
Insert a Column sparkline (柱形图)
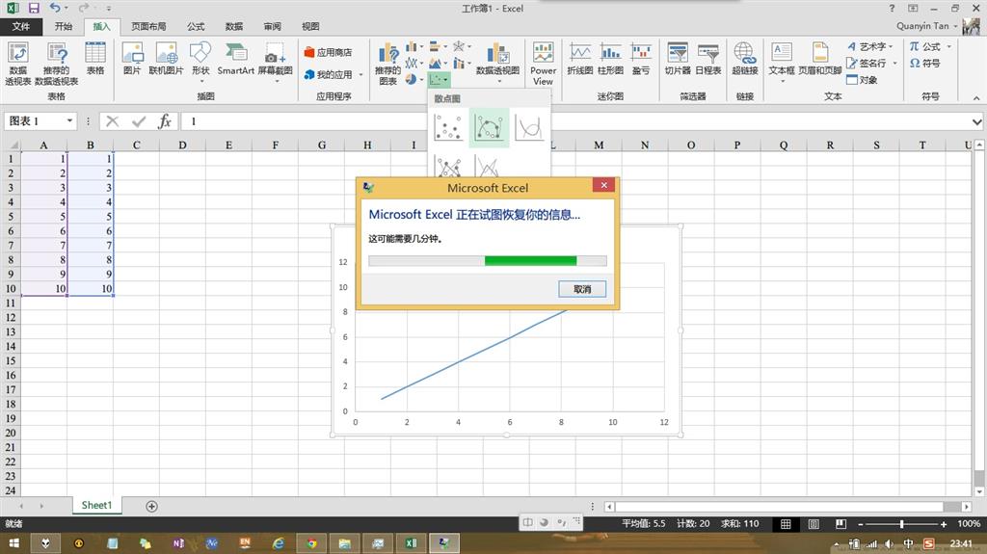(610, 59)
